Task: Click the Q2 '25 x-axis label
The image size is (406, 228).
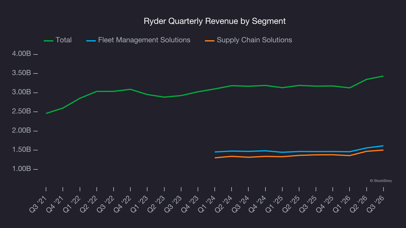Action: point(291,204)
